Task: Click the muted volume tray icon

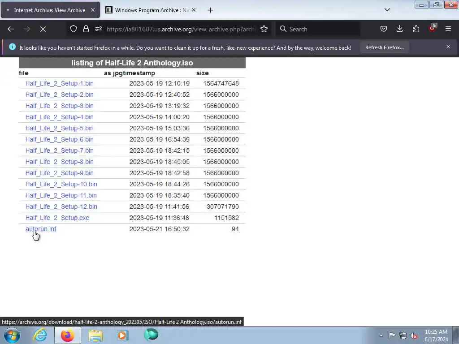Action: pos(414,336)
